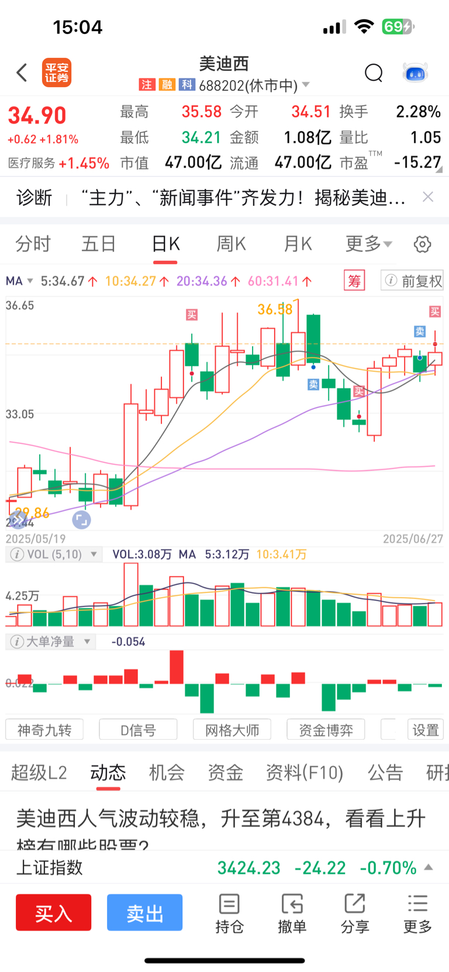Screen dimensions: 449x972
Task: Tap the 注 stock tag icon
Action: point(147,85)
